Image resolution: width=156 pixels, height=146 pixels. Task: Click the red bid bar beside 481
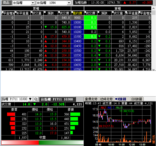coord(11,114)
